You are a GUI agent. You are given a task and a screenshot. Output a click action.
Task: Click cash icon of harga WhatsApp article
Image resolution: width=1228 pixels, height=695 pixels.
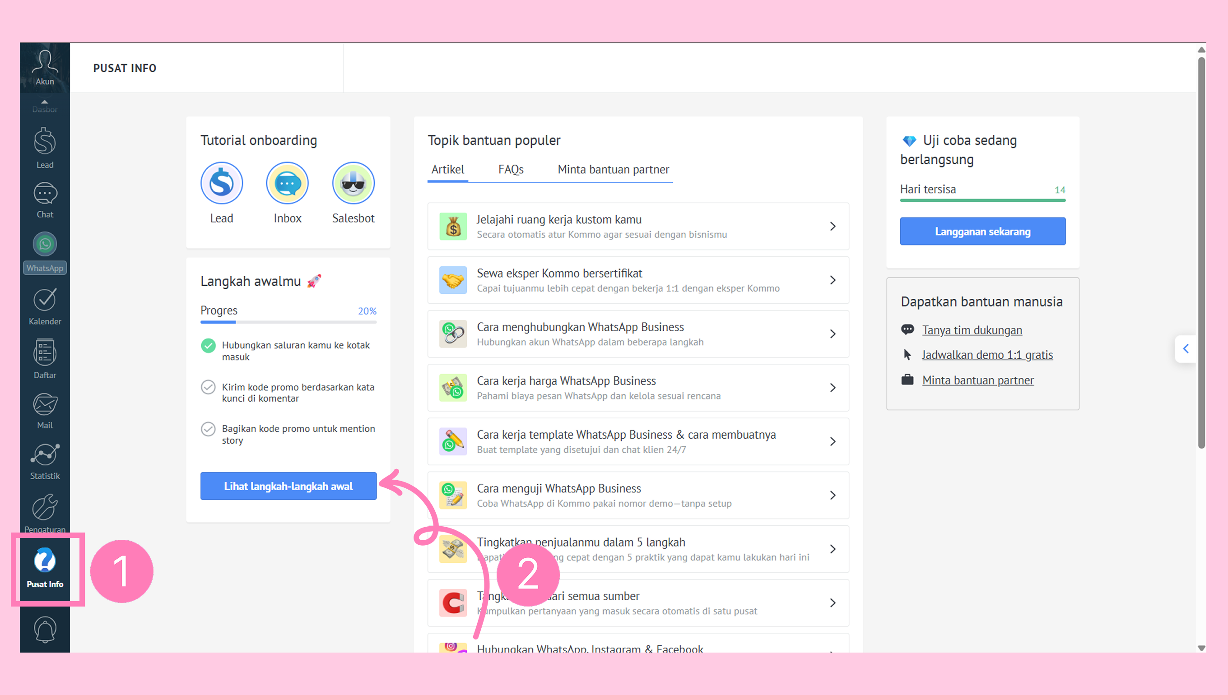[x=453, y=388]
